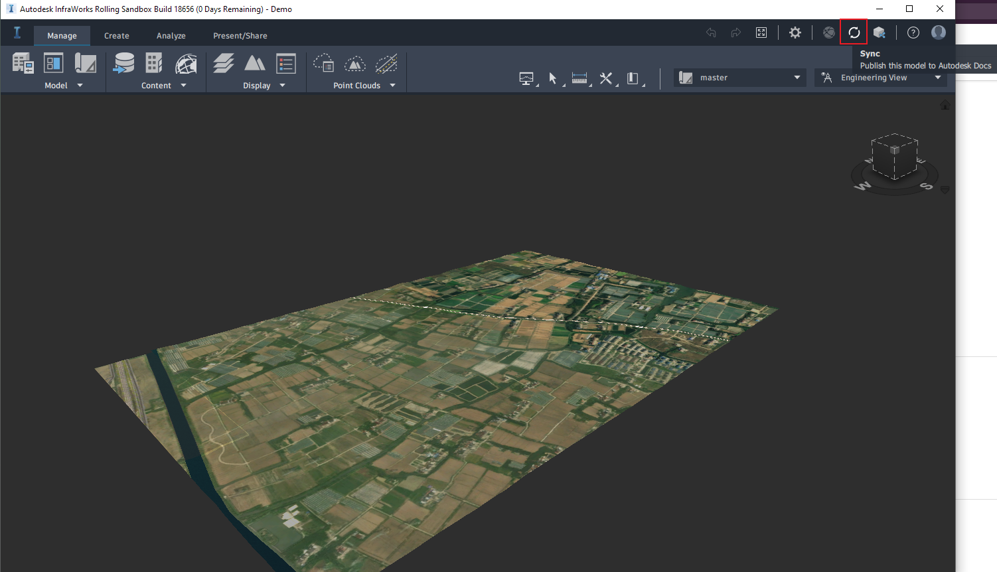Click the ViewCube in the viewport
Viewport: 997px width, 572px height.
click(894, 157)
